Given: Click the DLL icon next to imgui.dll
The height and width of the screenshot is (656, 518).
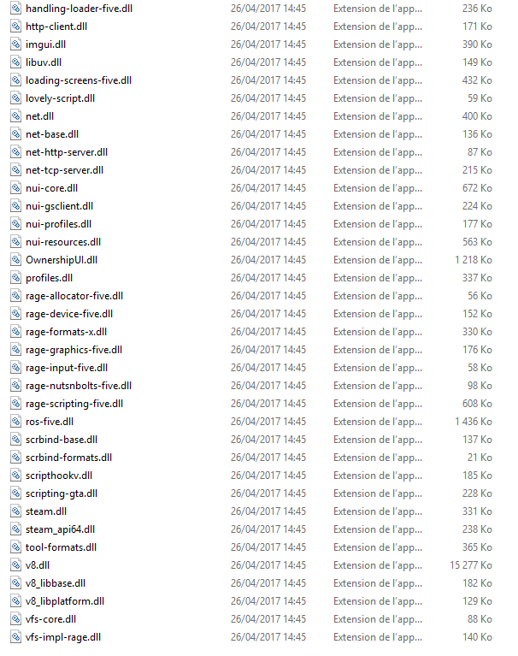Looking at the screenshot, I should tap(15, 44).
